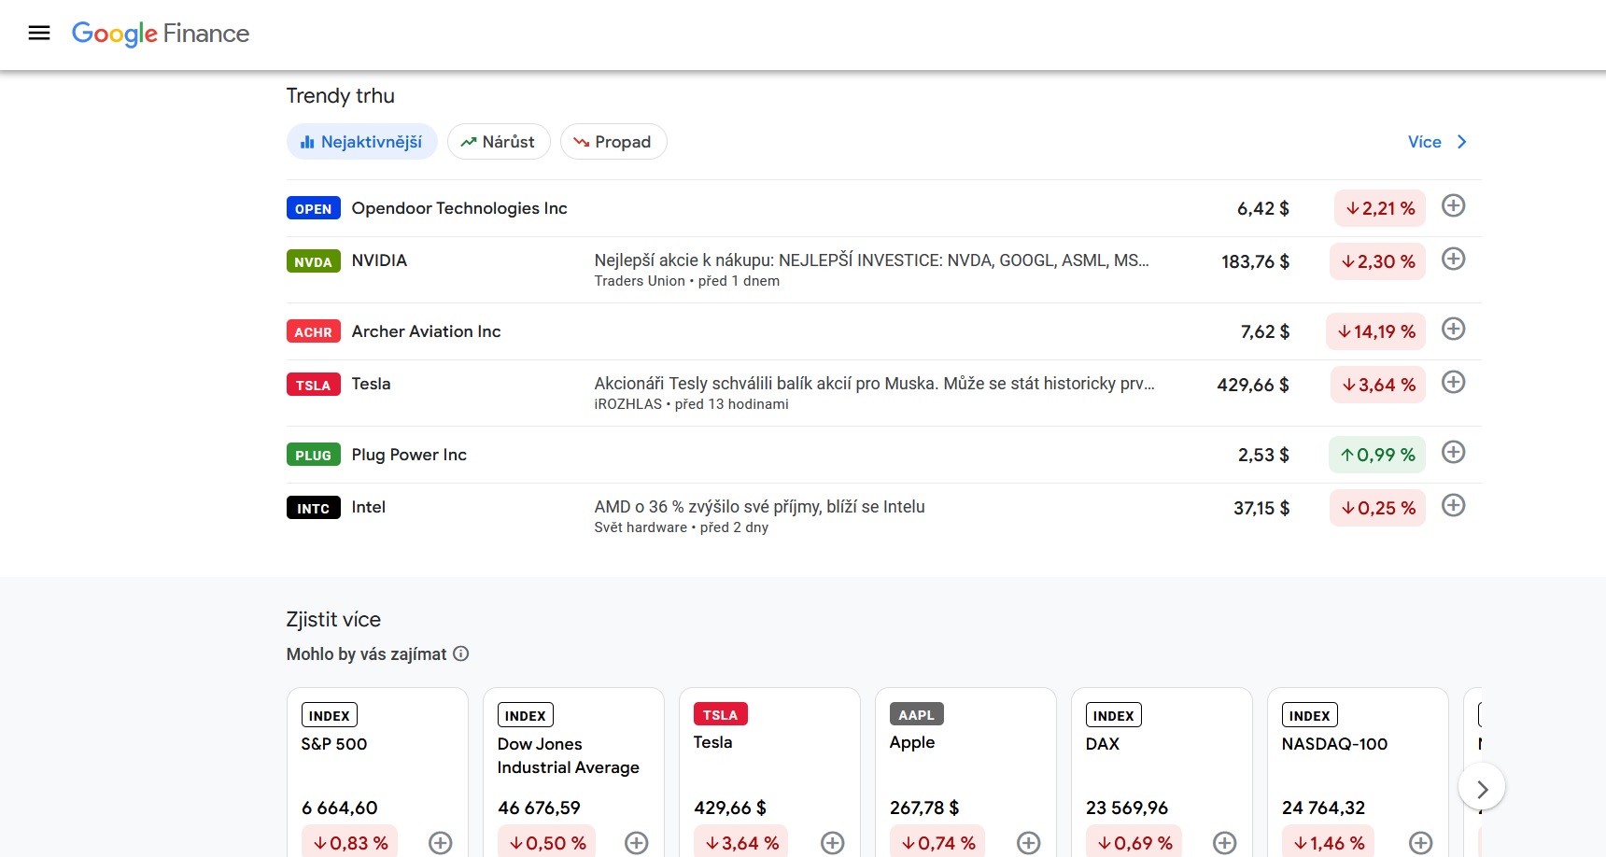Add Archer Aviation to watchlist
1606x857 pixels.
click(1453, 330)
